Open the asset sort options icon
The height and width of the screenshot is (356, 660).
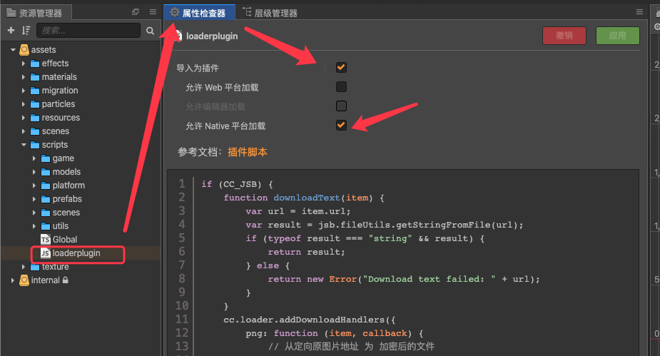[x=26, y=30]
